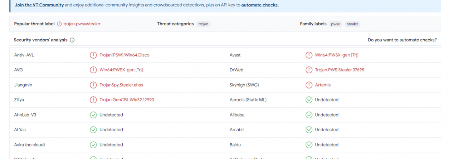Click the popular threat label trojan.pwsx/stealer text
This screenshot has height=159, width=458.
pyautogui.click(x=82, y=24)
